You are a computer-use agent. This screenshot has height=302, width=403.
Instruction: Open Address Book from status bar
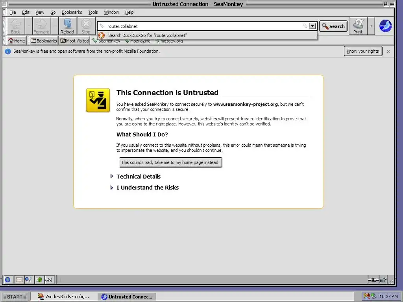coord(39,280)
